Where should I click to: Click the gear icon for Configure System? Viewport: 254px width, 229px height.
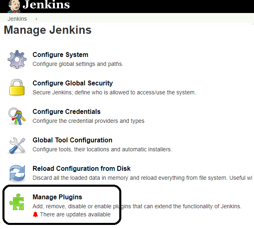17,59
